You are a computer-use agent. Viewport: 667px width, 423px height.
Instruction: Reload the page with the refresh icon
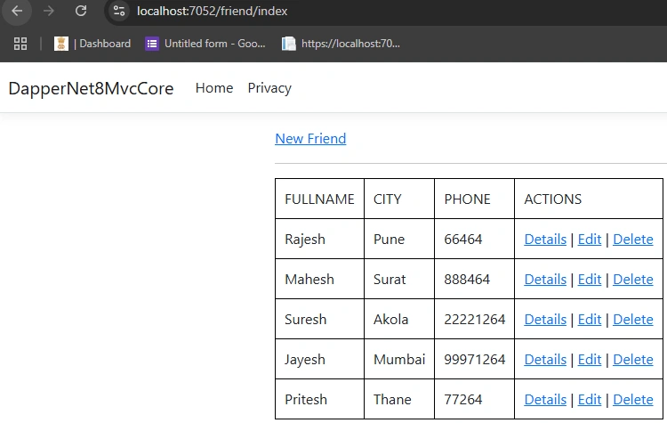(x=81, y=11)
